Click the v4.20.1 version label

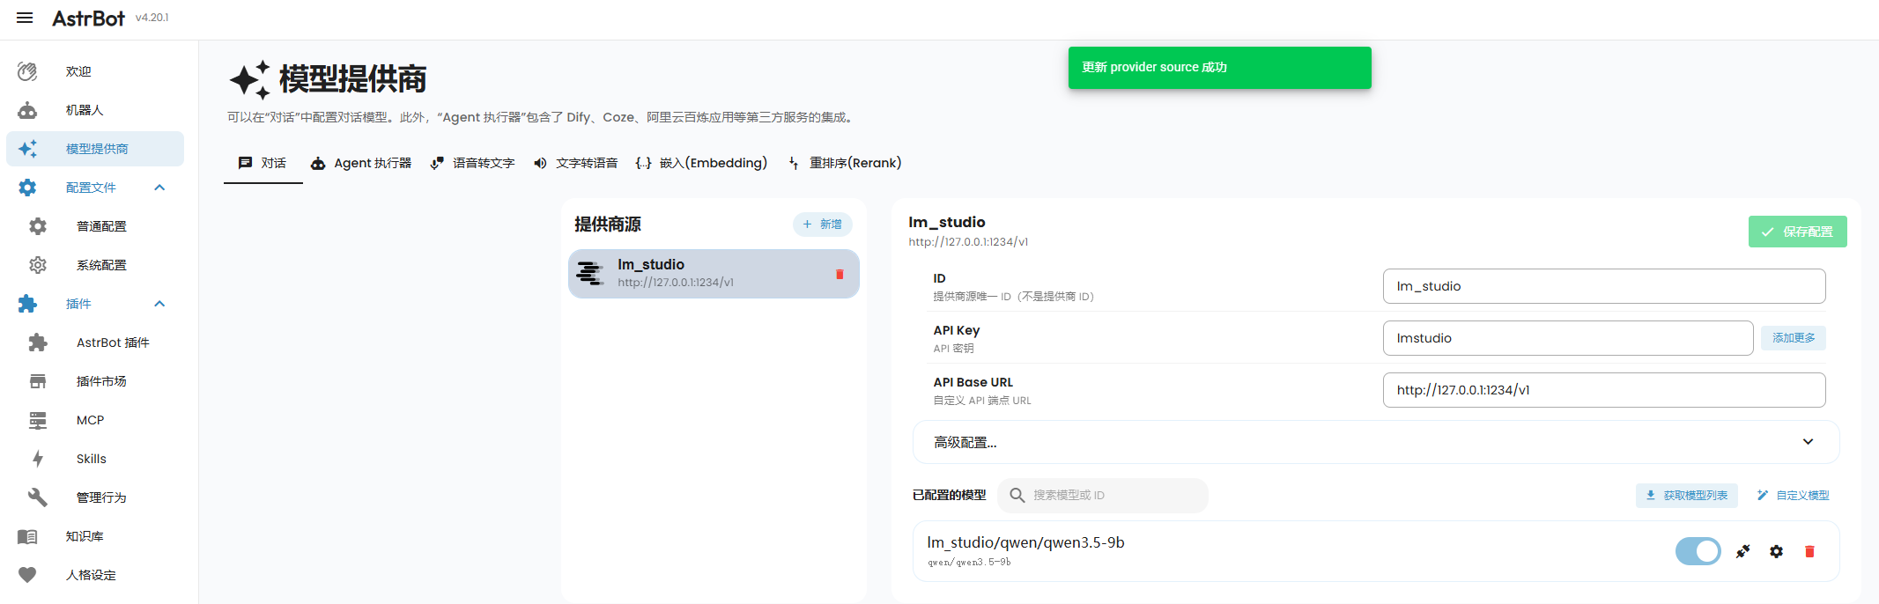click(x=152, y=18)
